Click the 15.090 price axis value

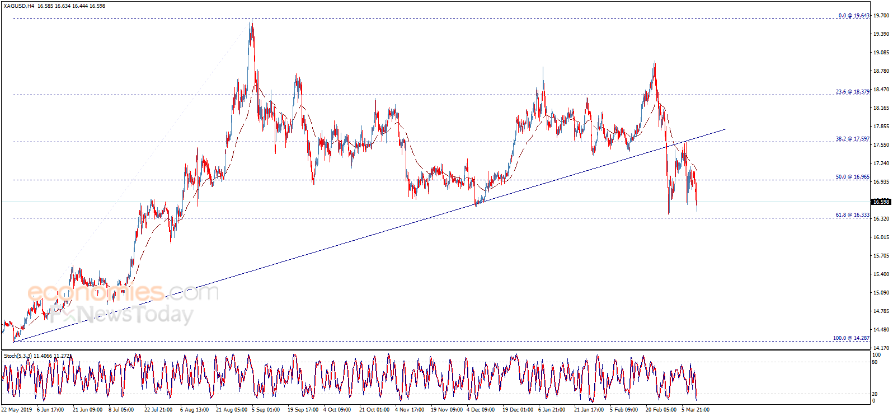(x=881, y=293)
